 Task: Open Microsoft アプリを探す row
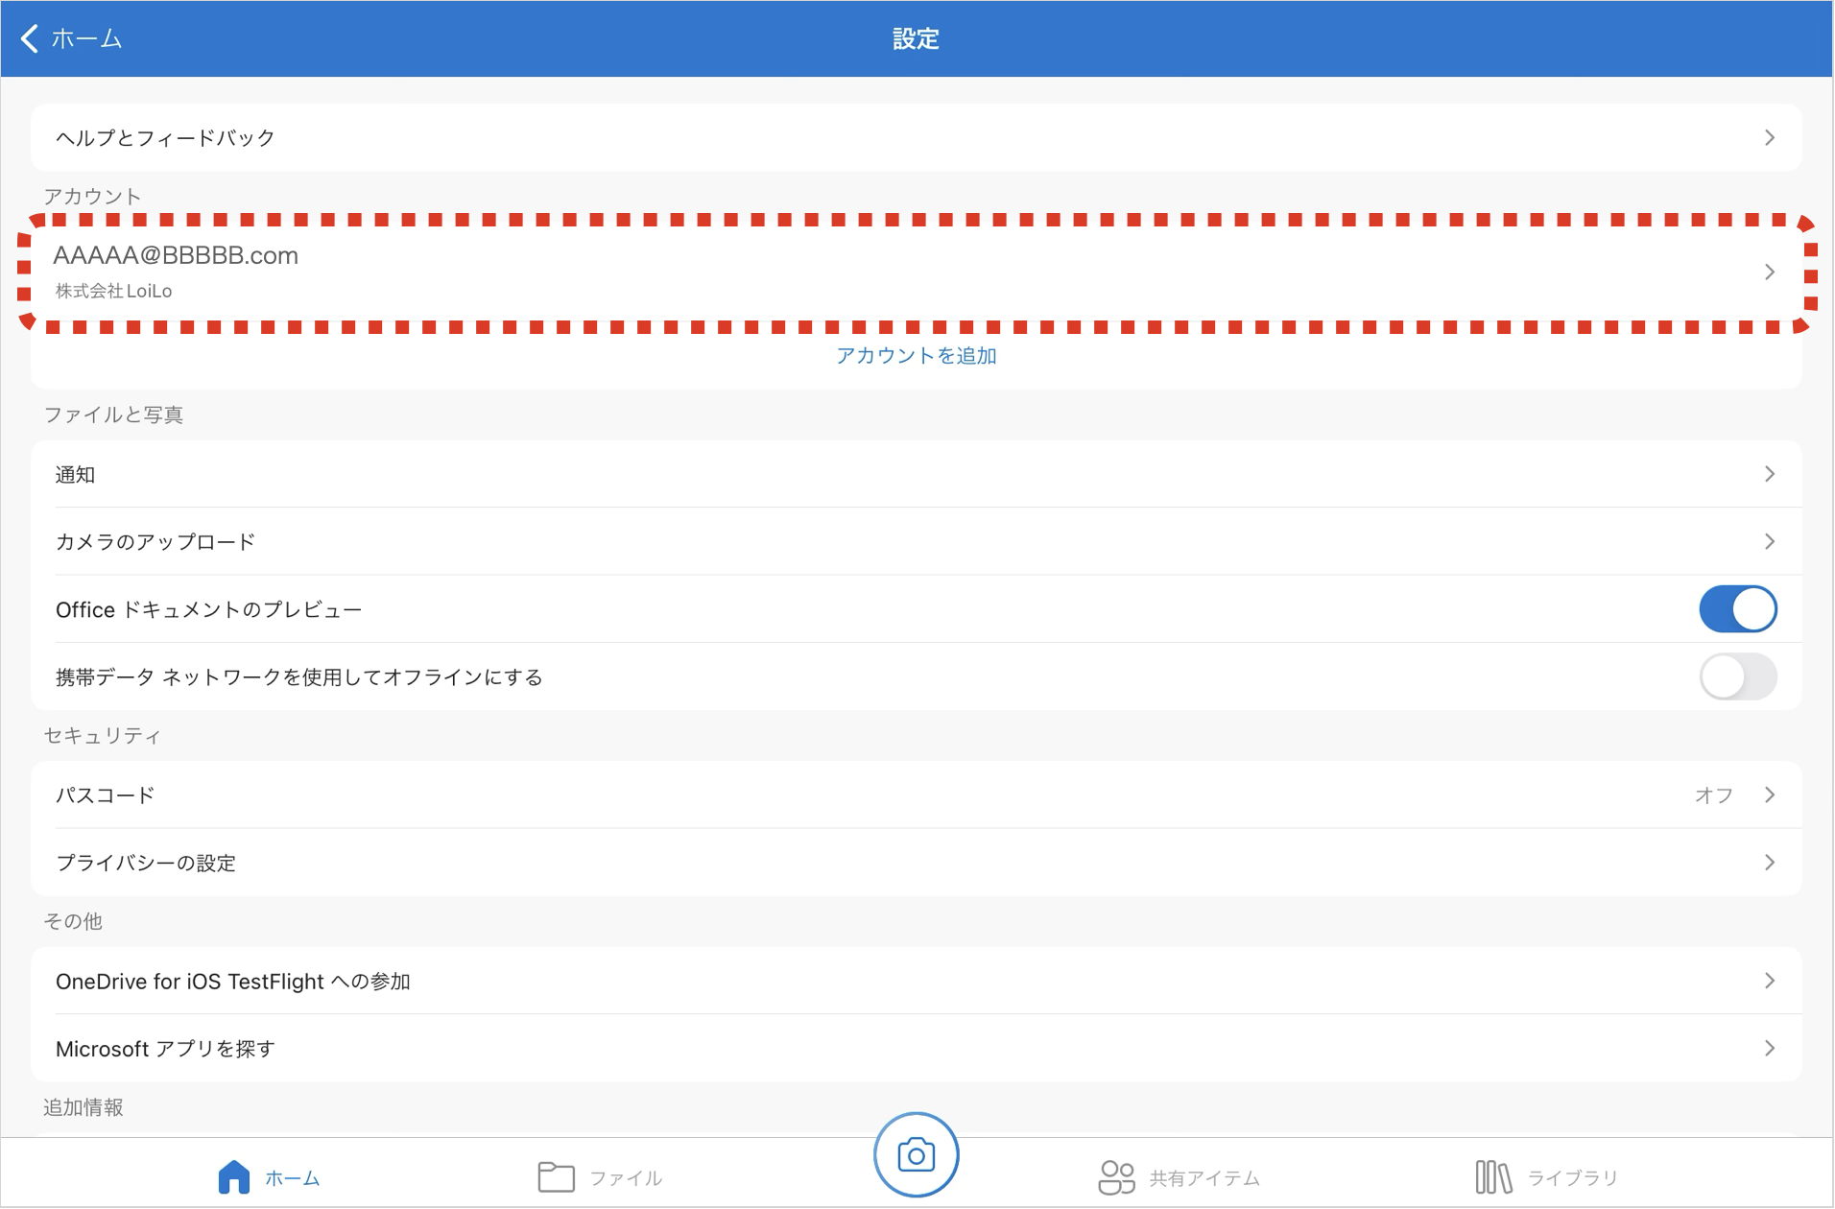click(x=917, y=1049)
